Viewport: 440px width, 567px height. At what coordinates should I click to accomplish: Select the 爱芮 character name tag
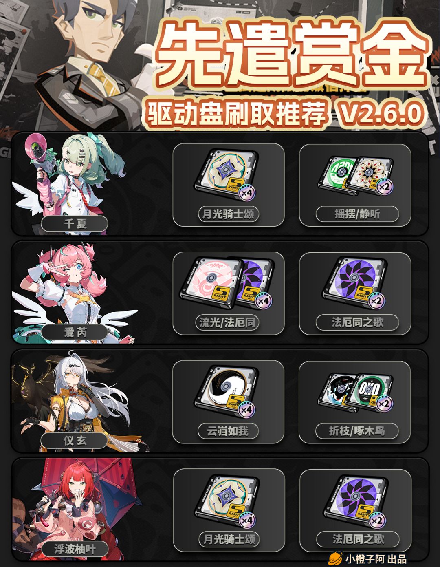point(75,332)
